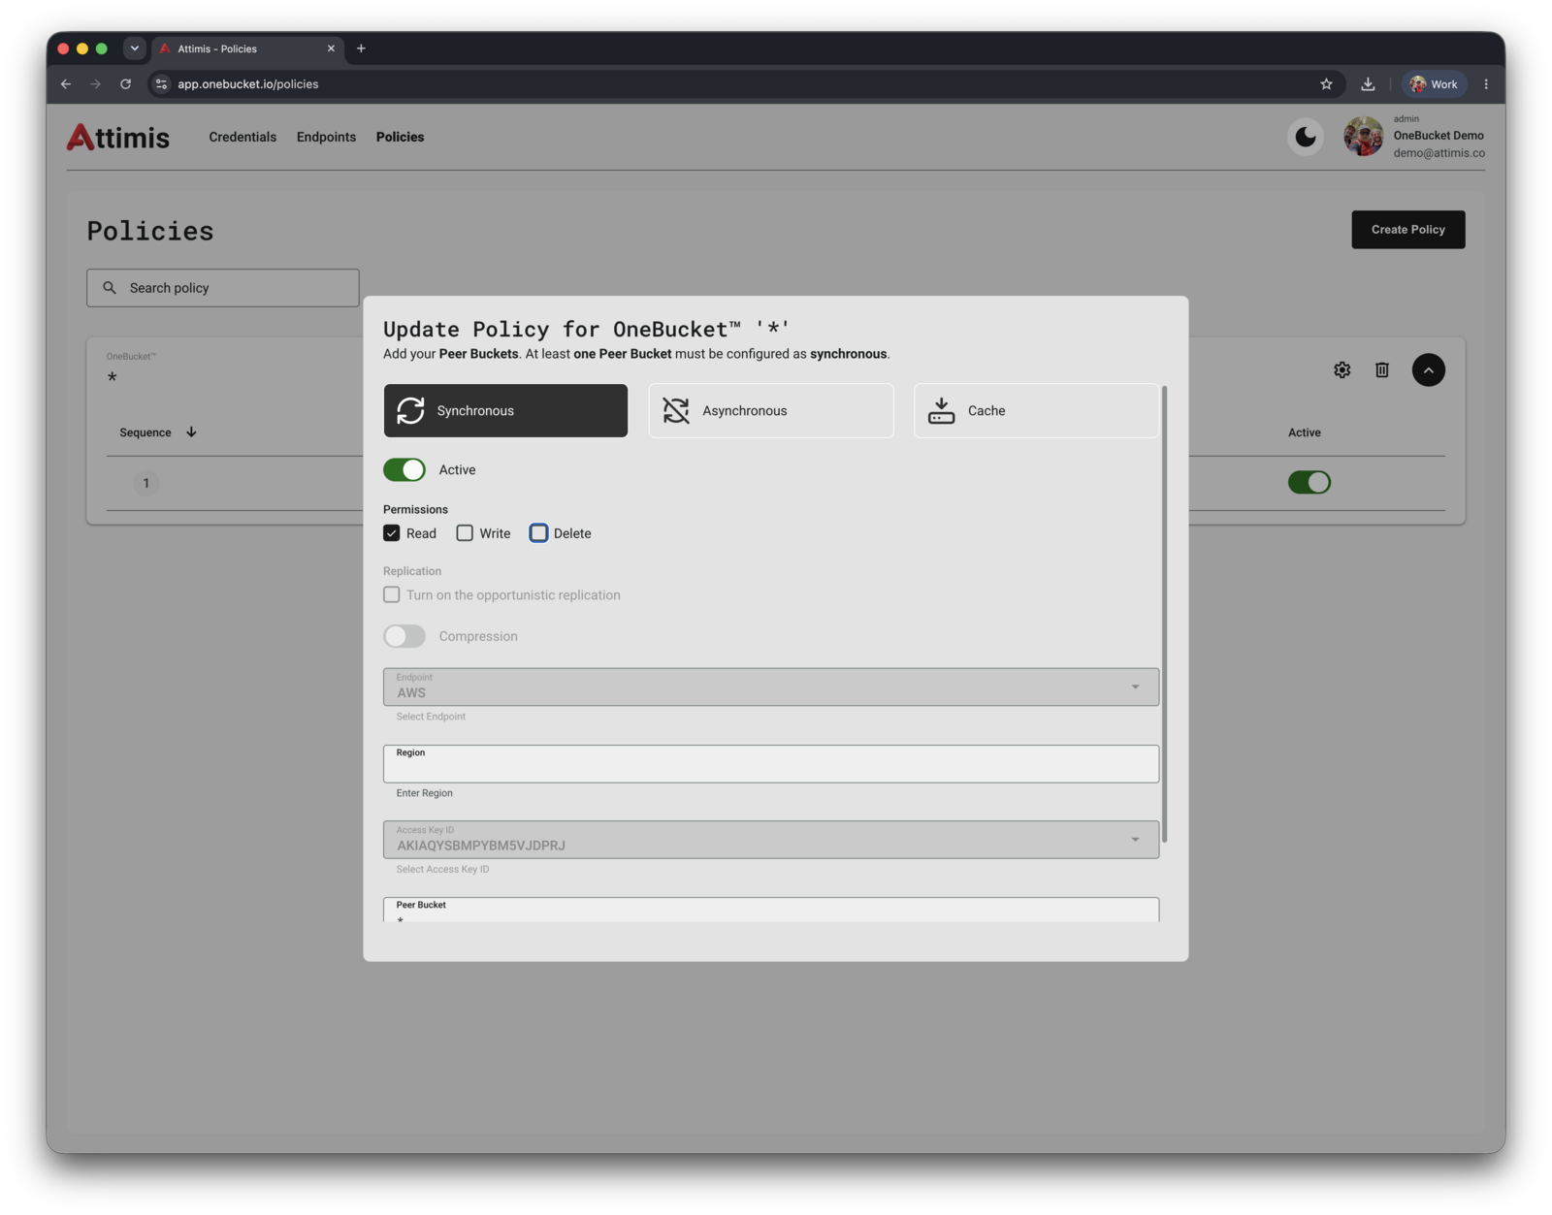1552x1215 pixels.
Task: Bookmark this page with star icon
Action: pos(1326,84)
